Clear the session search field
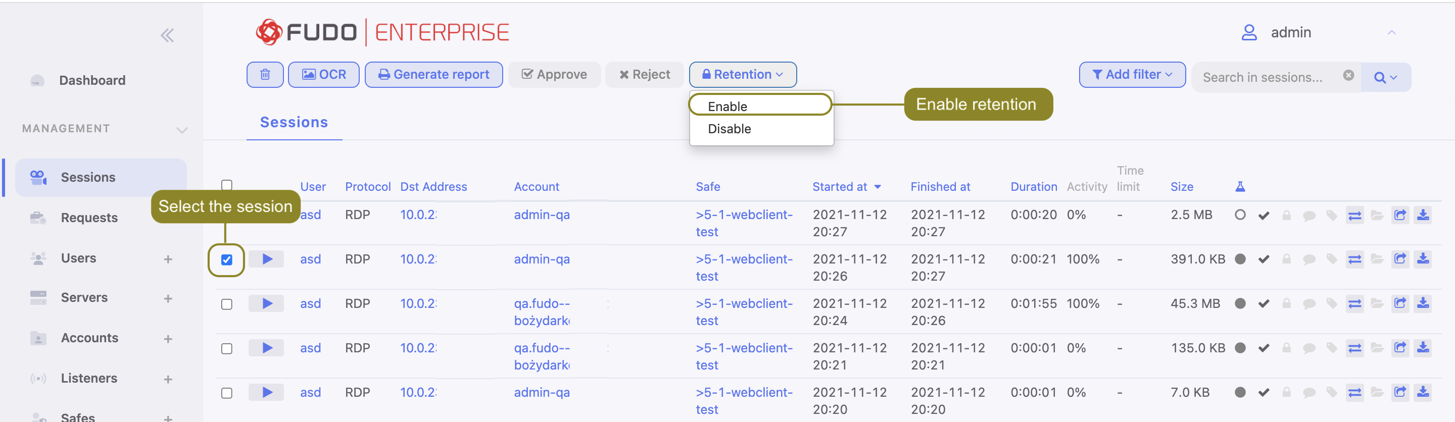The width and height of the screenshot is (1455, 422). tap(1348, 76)
